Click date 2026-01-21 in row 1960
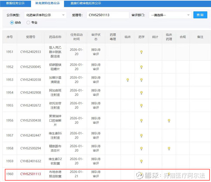211x182 pixels. (x=76, y=174)
